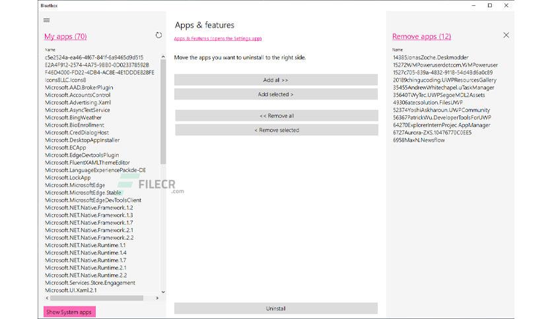Viewport: 552px width, 319px height.
Task: Select Microsoft.AccountsControl
Action: tap(77, 95)
